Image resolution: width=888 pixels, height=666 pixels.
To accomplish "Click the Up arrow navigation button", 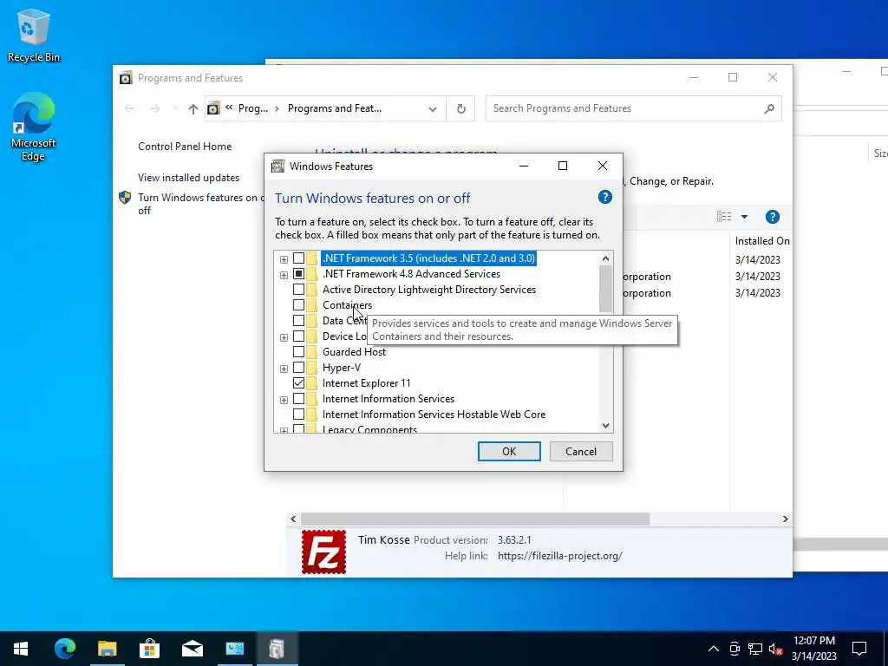I will click(x=193, y=108).
